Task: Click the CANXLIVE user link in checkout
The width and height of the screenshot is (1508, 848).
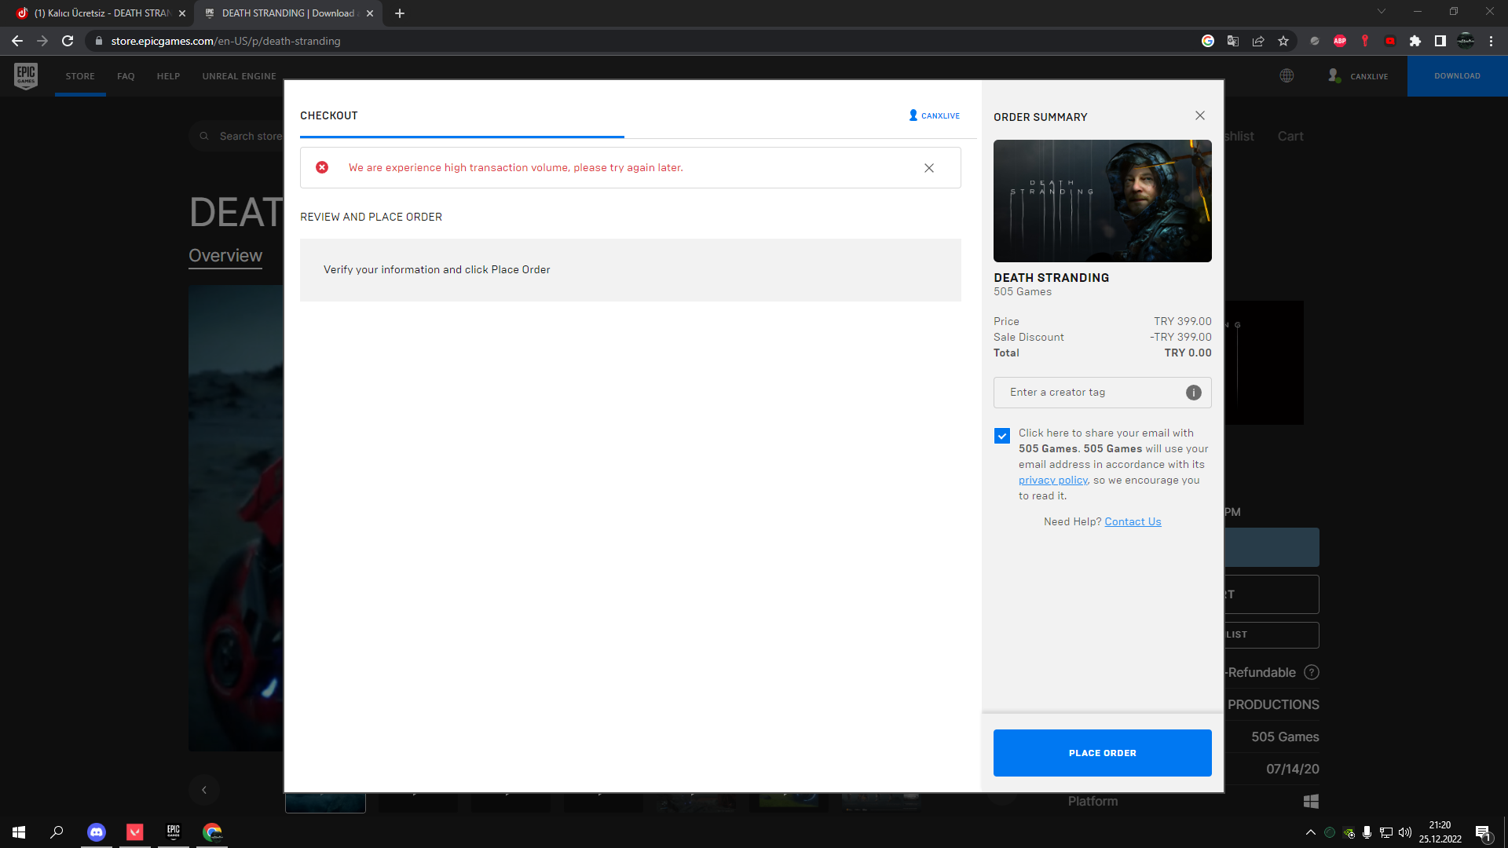Action: [934, 115]
